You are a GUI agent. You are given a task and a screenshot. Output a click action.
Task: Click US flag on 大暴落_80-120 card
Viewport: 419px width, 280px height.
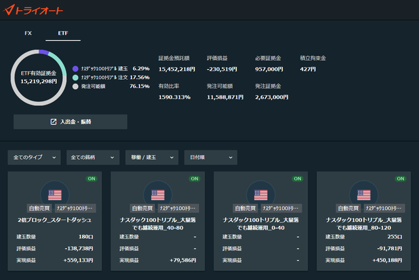tap(364, 195)
